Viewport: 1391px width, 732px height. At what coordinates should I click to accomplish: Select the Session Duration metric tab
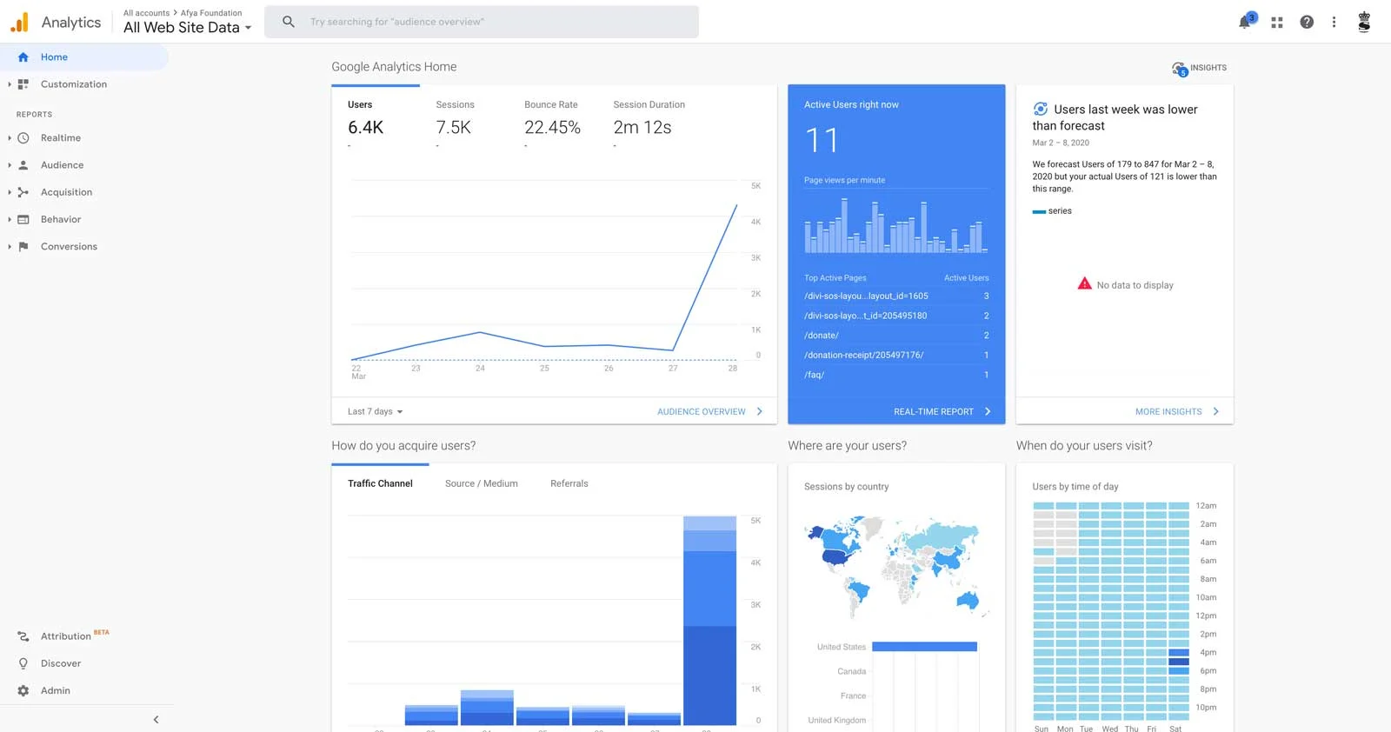tap(649, 122)
